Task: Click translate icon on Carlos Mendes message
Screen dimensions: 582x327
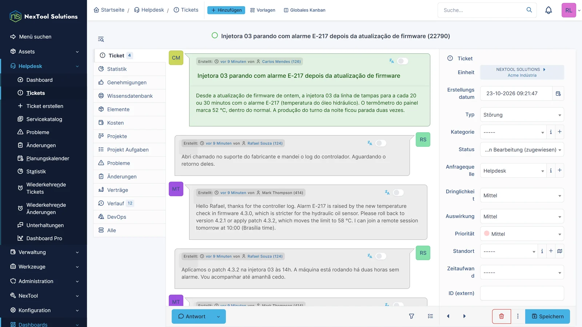Action: pyautogui.click(x=391, y=61)
